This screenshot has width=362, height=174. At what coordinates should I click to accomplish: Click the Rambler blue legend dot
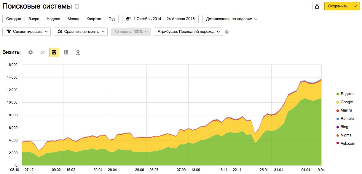337,119
